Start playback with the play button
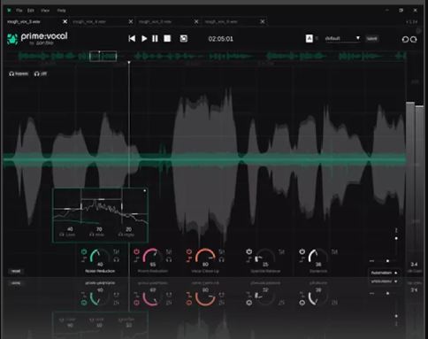 pos(144,39)
